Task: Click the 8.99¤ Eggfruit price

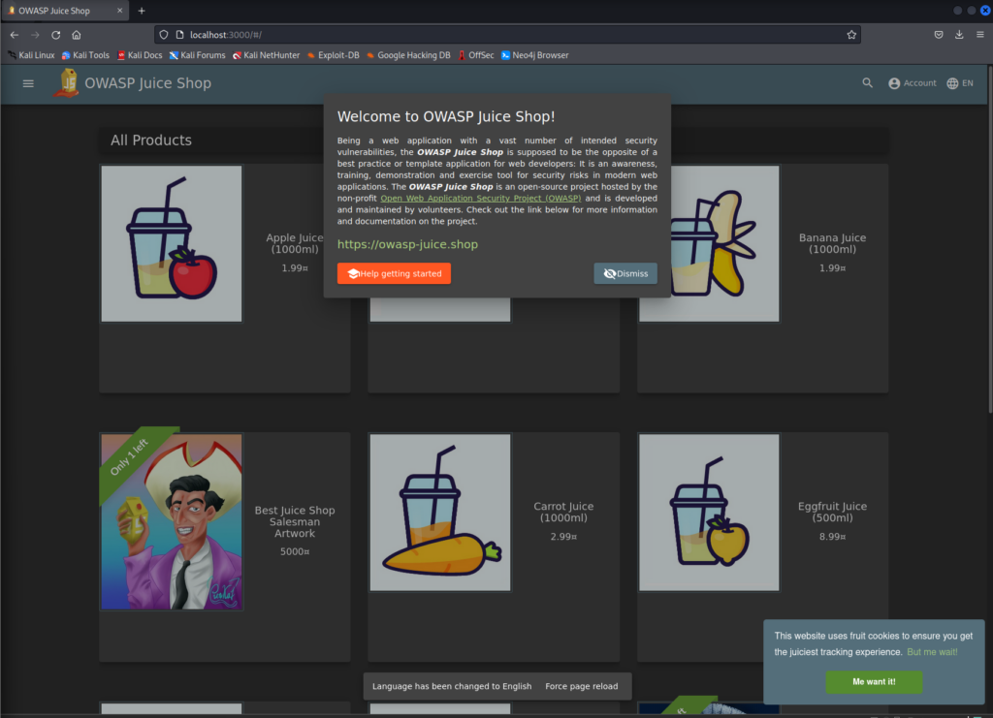Action: point(832,537)
